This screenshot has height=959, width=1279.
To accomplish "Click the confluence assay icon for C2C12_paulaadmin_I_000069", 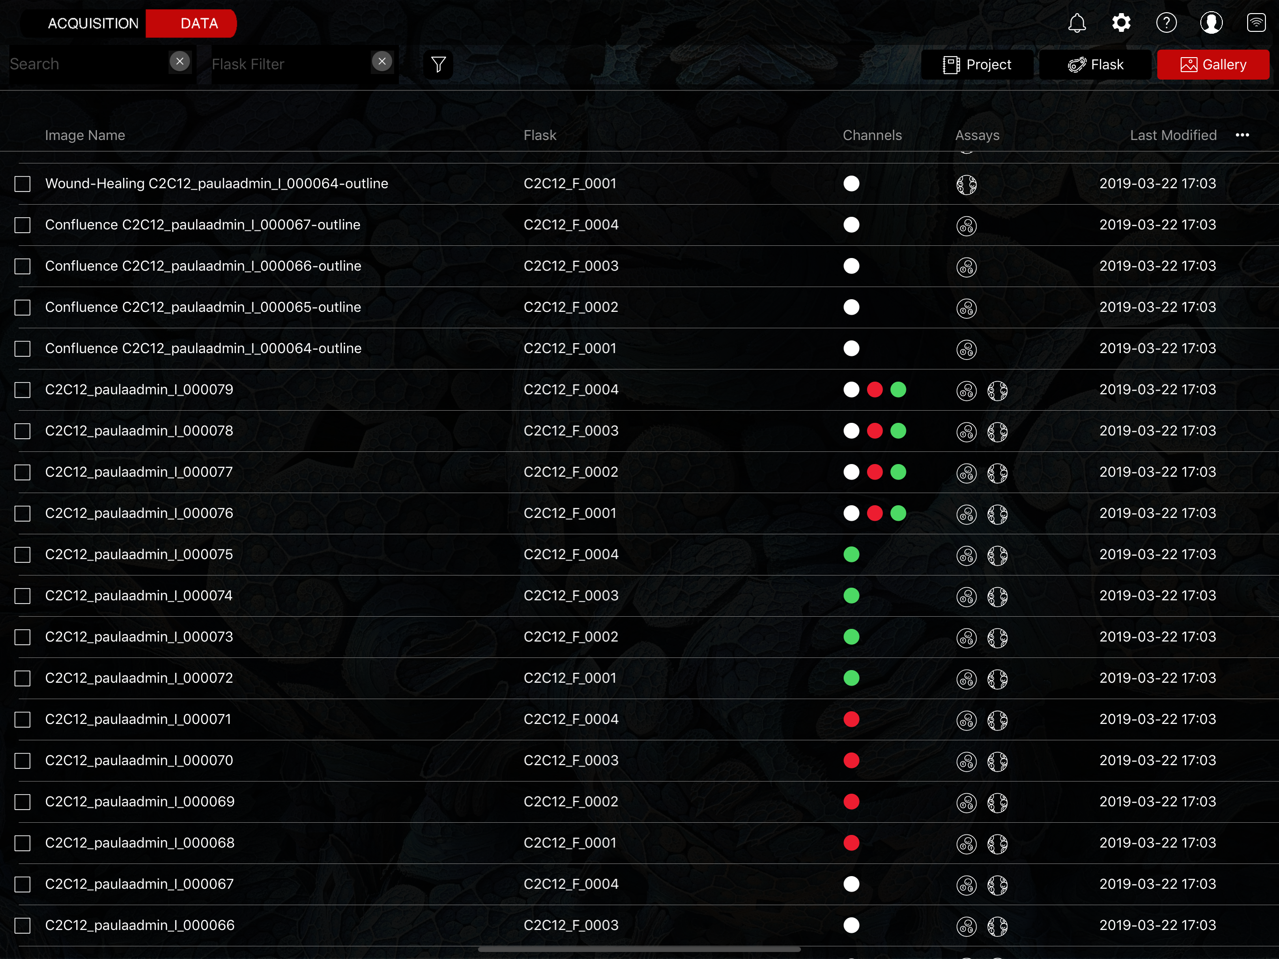I will pos(966,803).
